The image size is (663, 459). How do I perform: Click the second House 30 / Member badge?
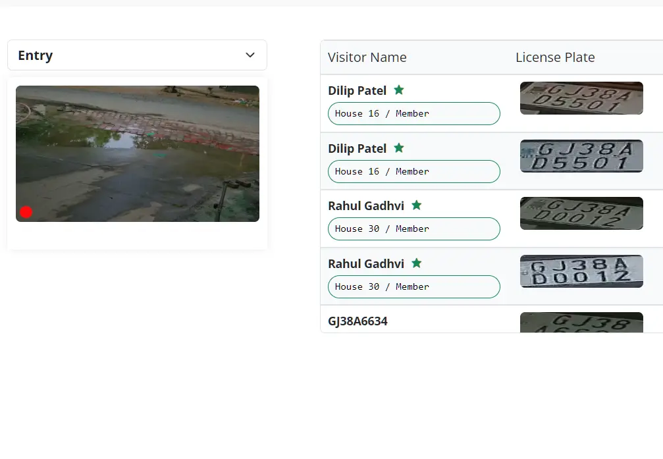point(413,286)
